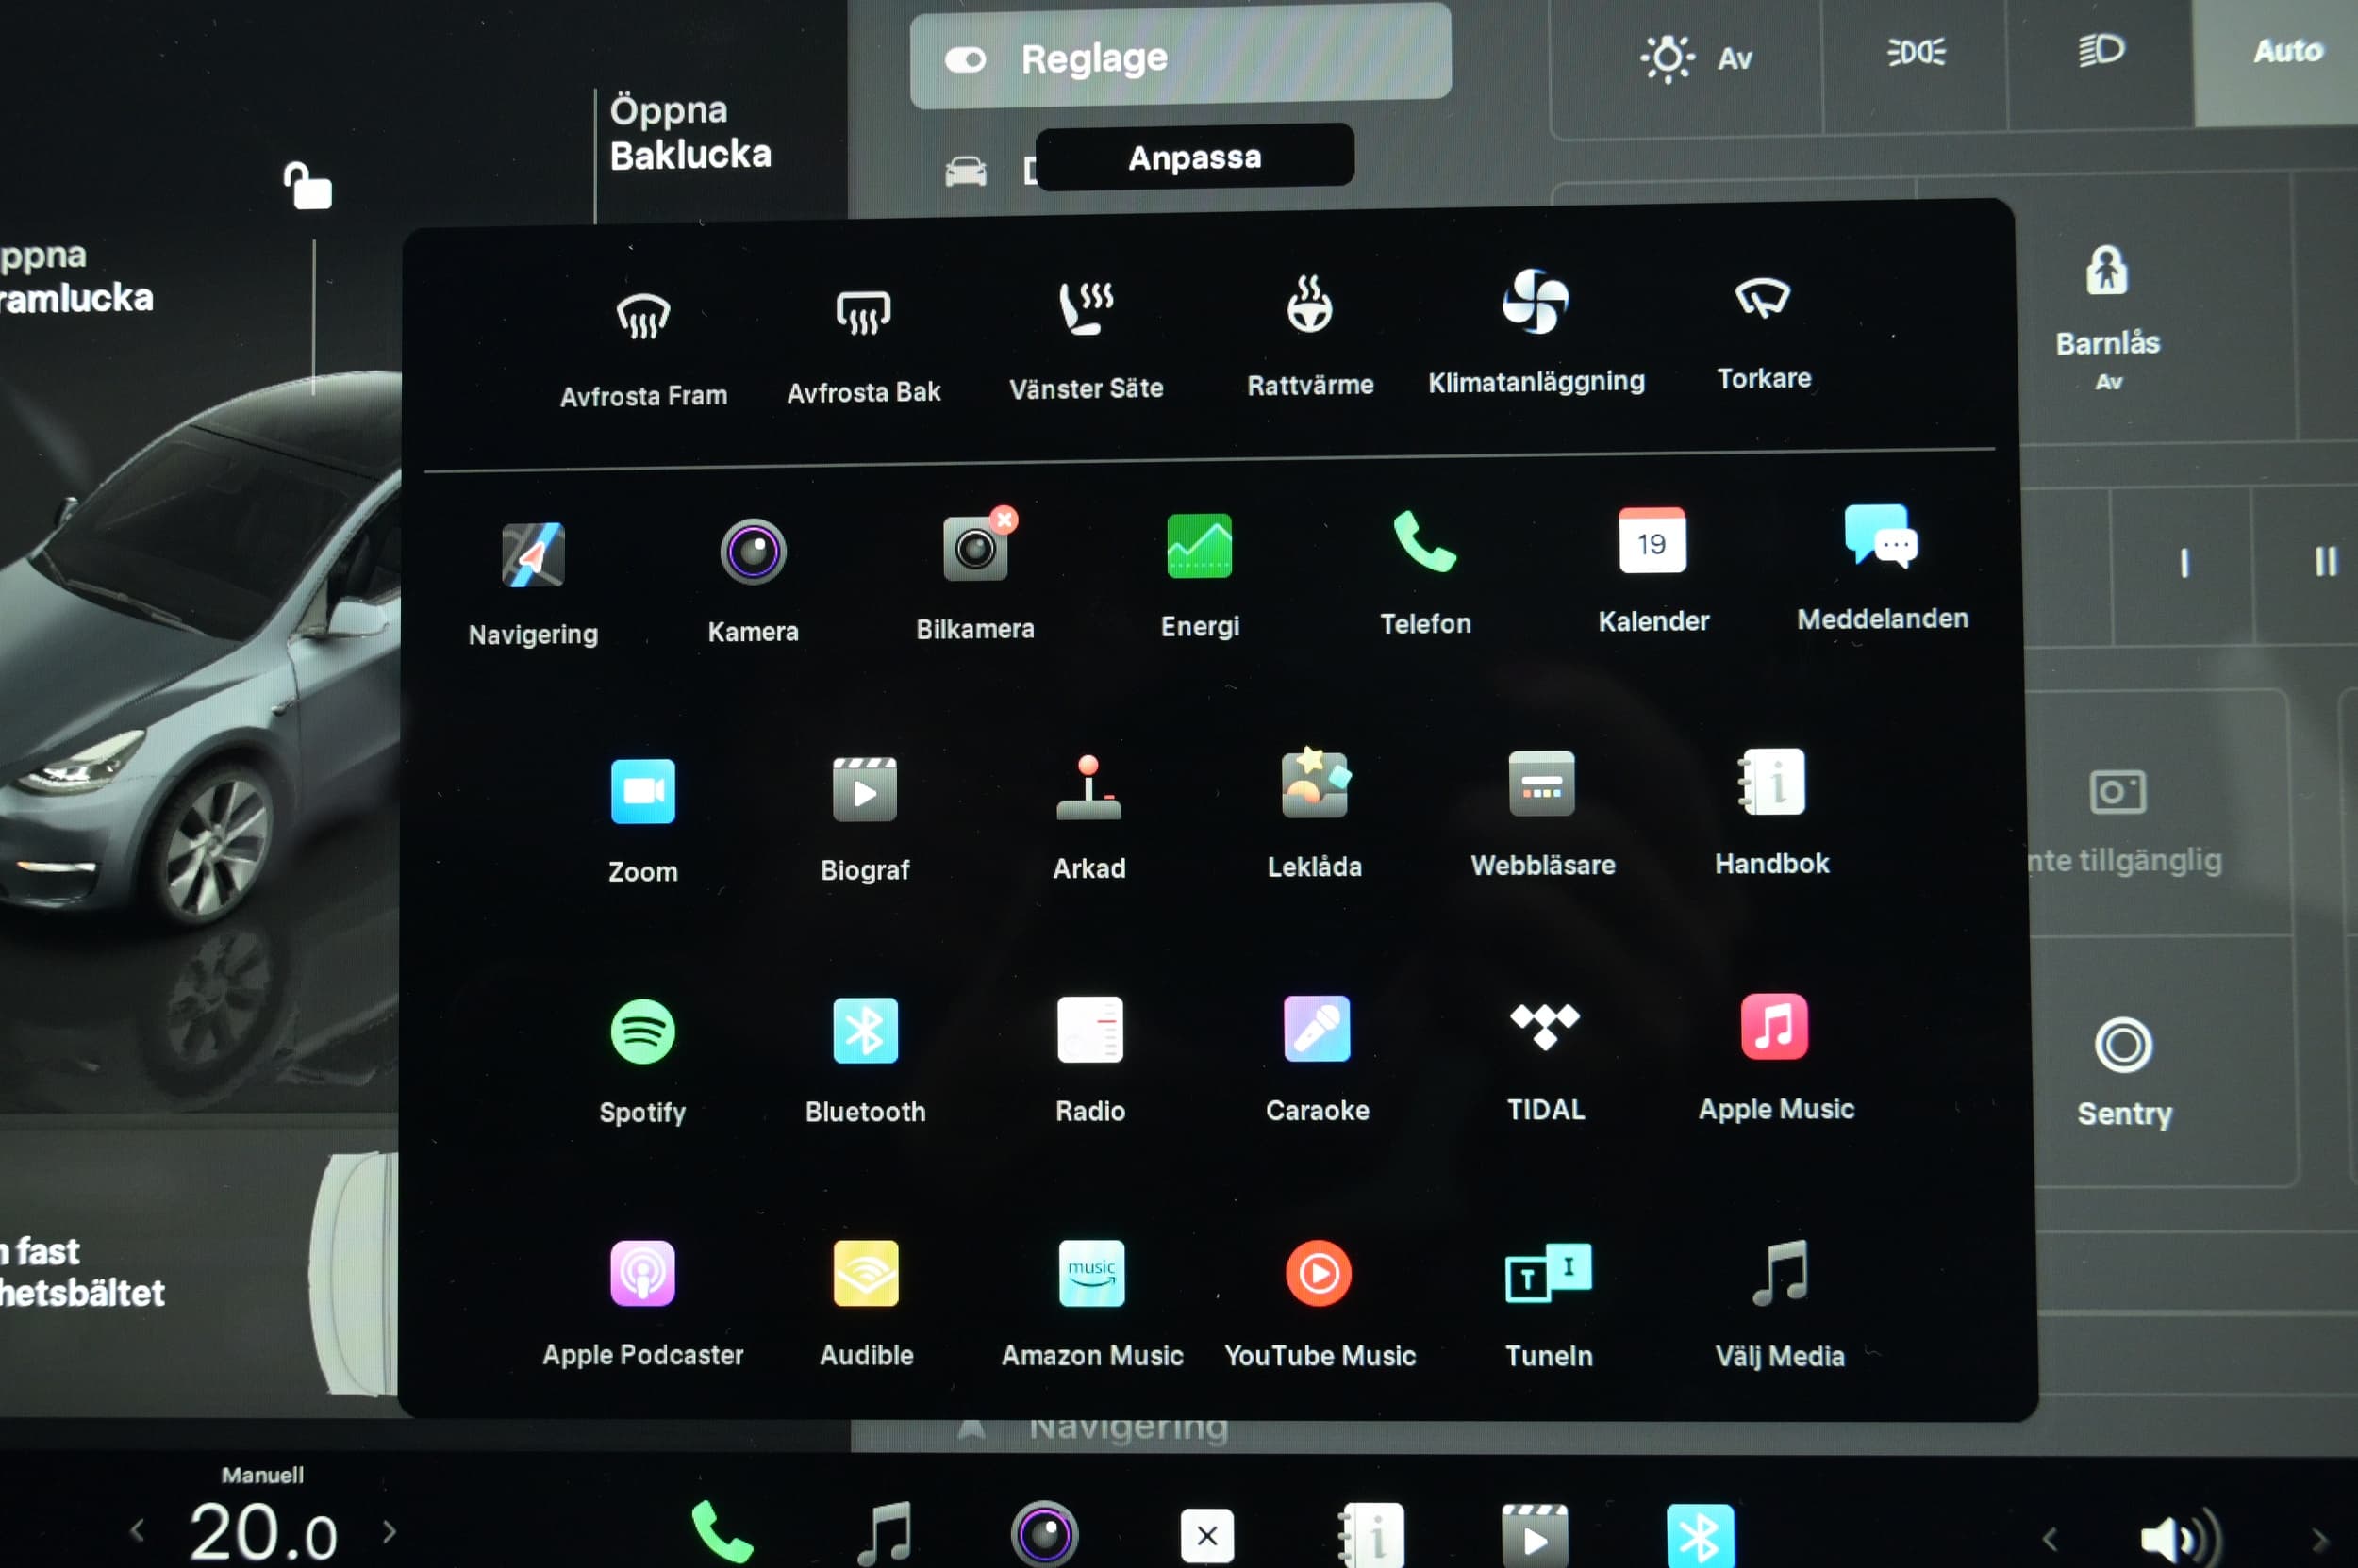Select wiper speed I

[x=2183, y=563]
